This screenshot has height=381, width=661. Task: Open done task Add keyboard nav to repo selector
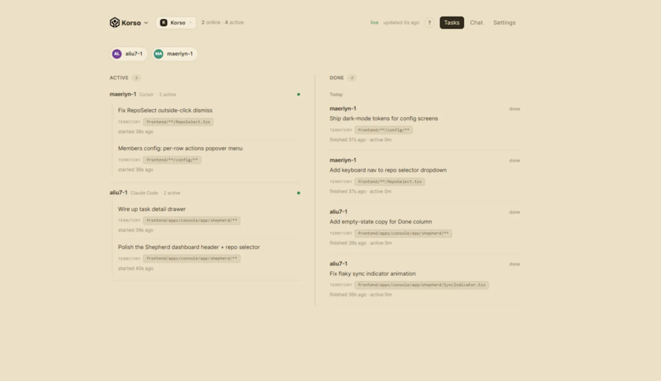(x=388, y=170)
